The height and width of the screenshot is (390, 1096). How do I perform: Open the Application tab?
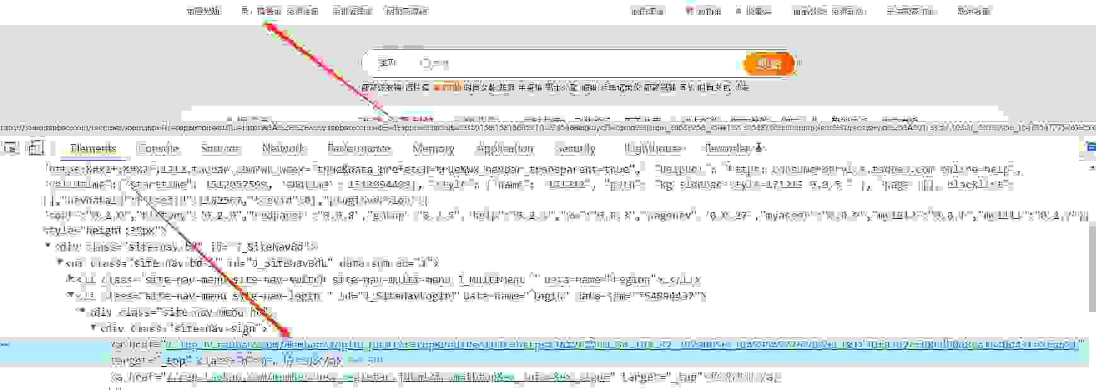pos(505,148)
